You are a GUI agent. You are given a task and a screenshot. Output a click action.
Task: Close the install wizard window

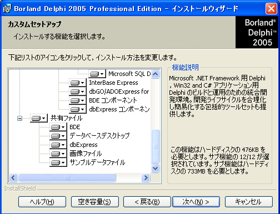point(271,8)
